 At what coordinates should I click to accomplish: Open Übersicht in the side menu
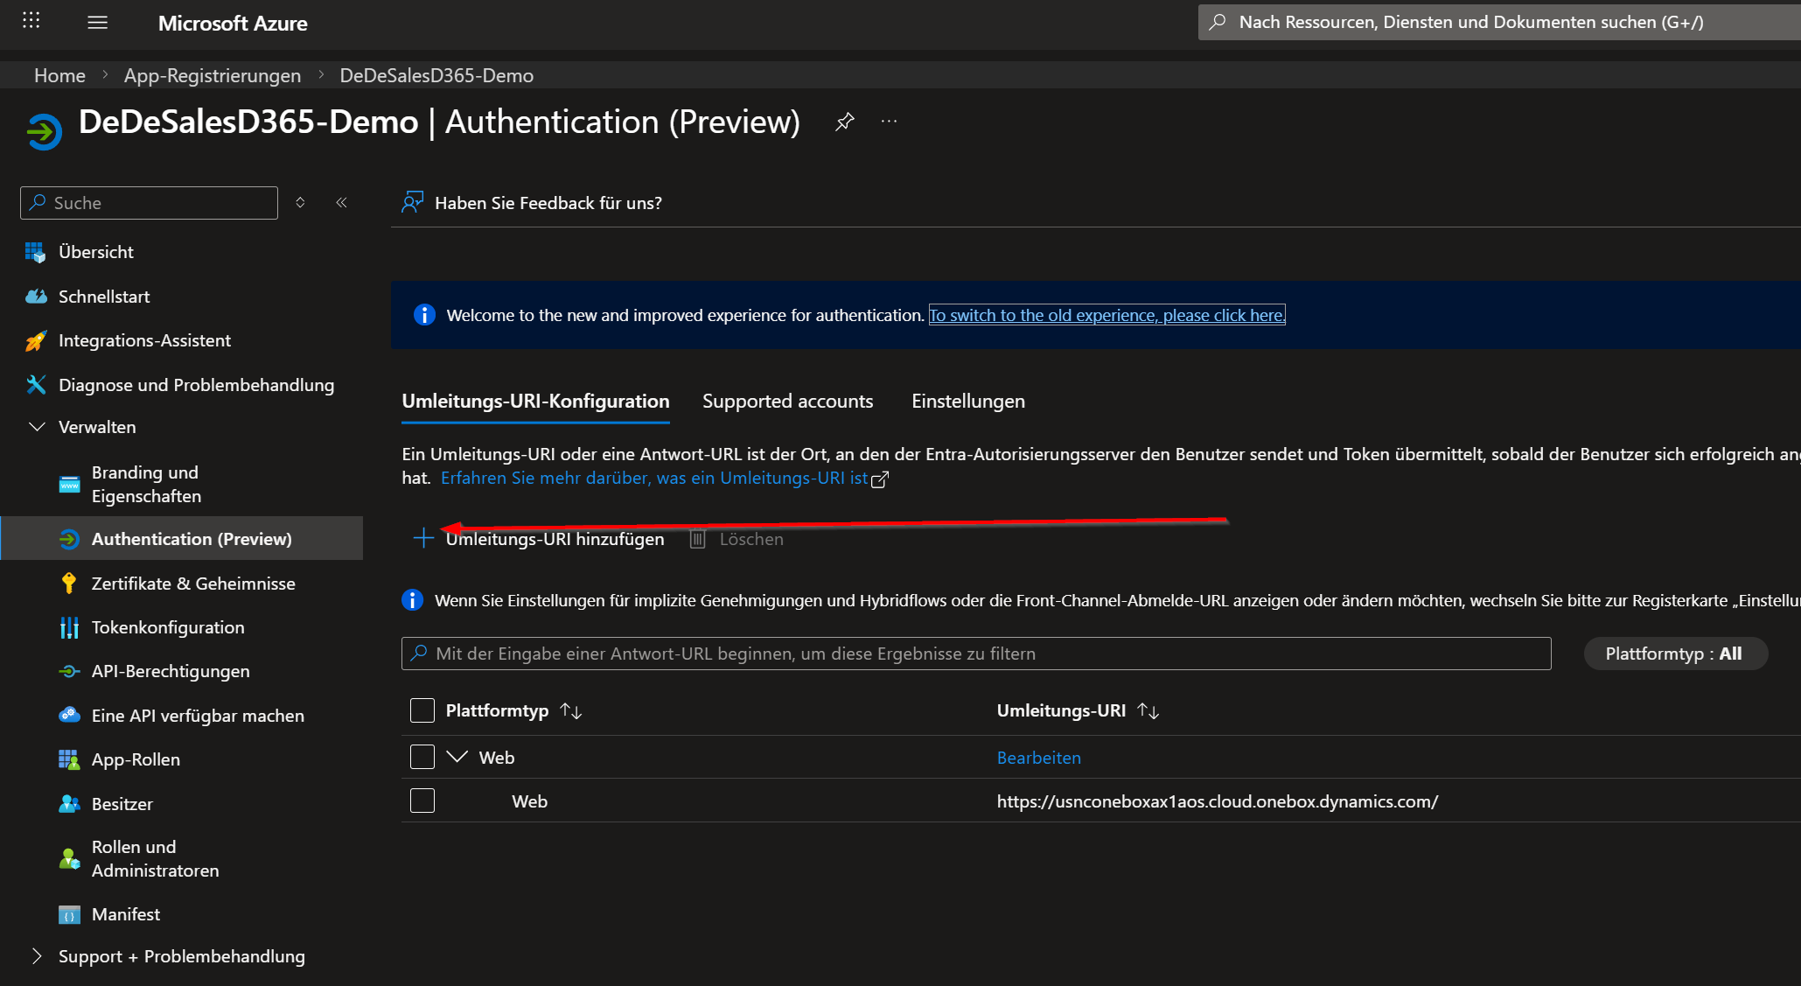[x=96, y=252]
